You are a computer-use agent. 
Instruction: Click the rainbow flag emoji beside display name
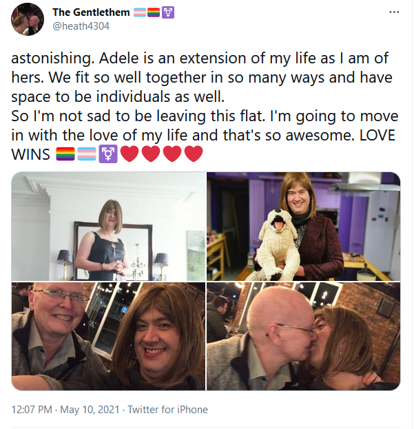pyautogui.click(x=154, y=12)
